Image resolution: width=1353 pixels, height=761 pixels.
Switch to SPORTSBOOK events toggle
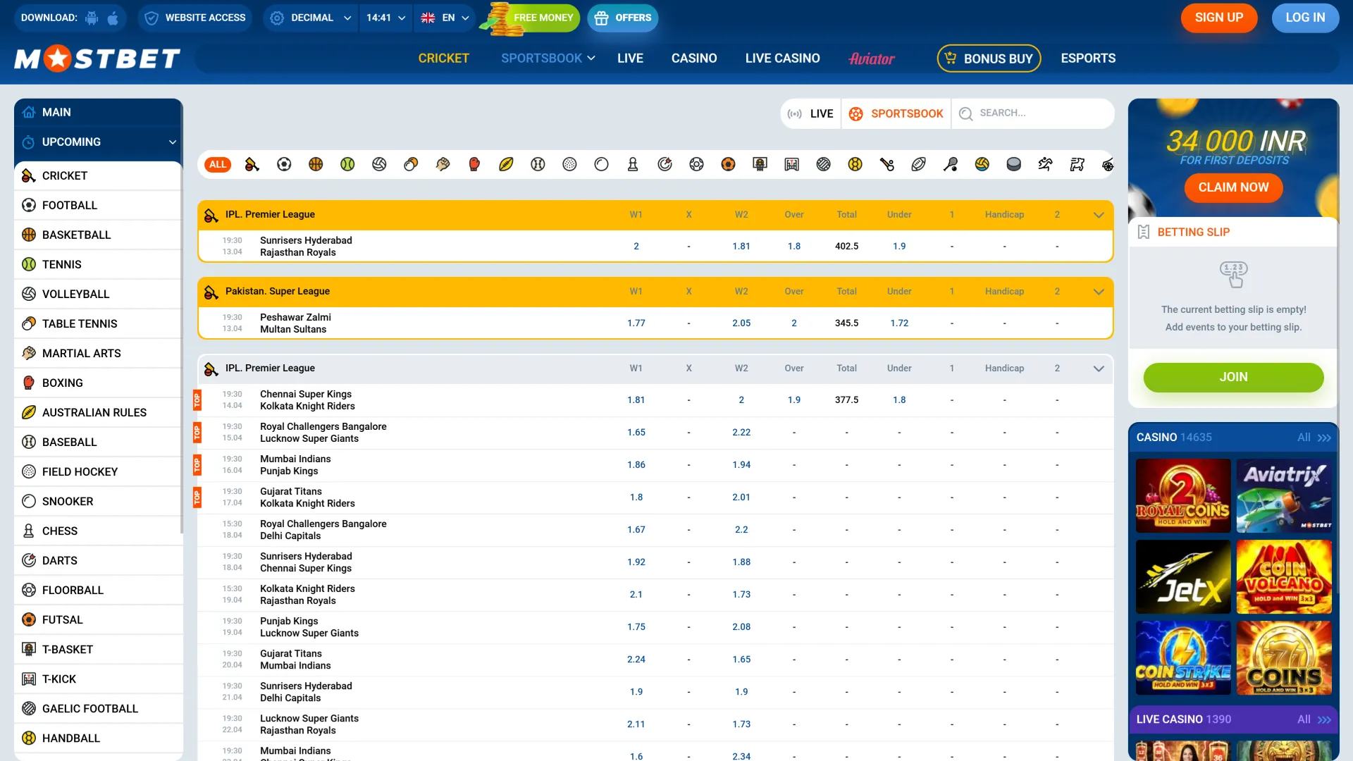click(x=896, y=113)
